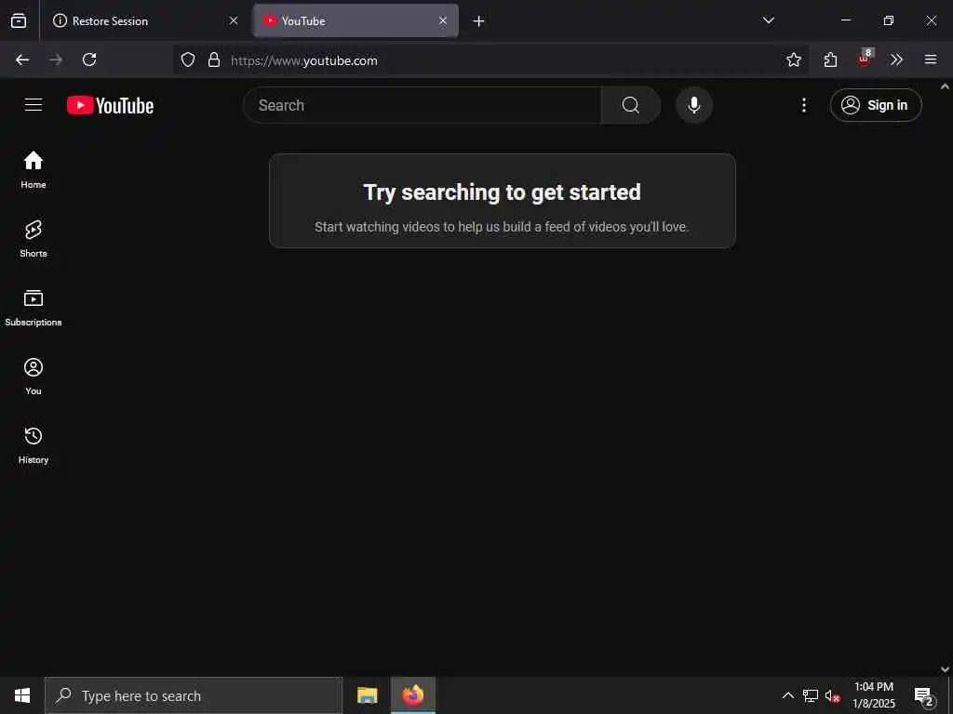The image size is (953, 714).
Task: Click the browser Back arrow
Action: [x=22, y=59]
